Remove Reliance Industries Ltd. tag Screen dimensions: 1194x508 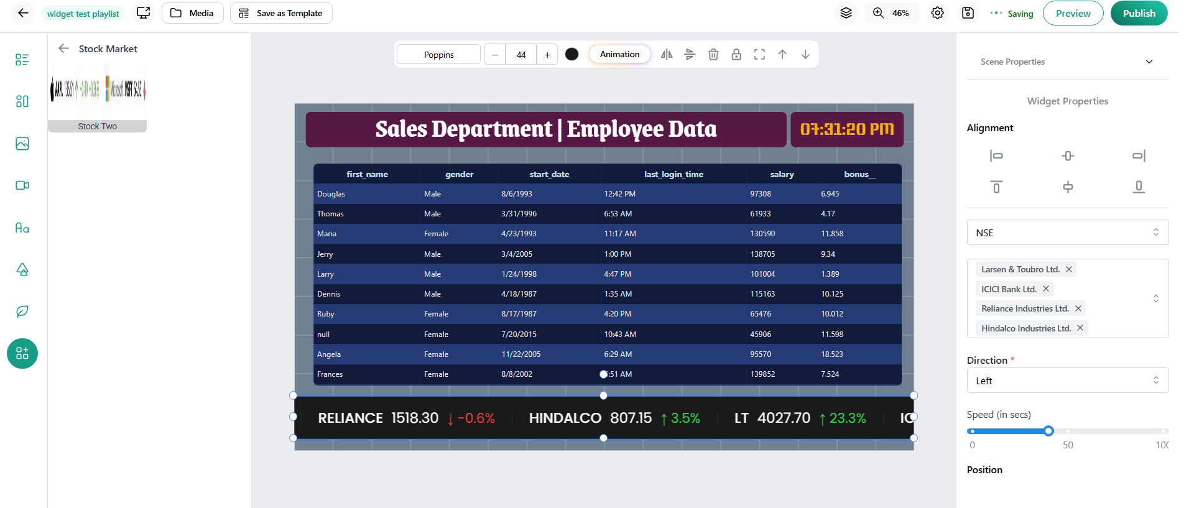tap(1078, 308)
